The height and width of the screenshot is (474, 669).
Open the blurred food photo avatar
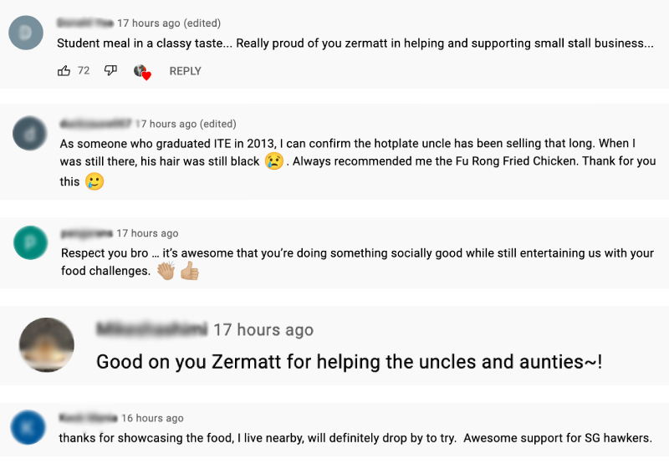point(47,344)
